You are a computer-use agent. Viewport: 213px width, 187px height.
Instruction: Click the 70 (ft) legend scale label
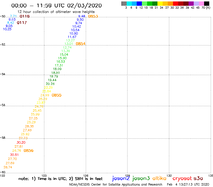pos(206,8)
